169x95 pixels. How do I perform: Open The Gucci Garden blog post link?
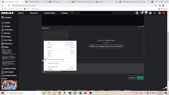pyautogui.click(x=9, y=58)
